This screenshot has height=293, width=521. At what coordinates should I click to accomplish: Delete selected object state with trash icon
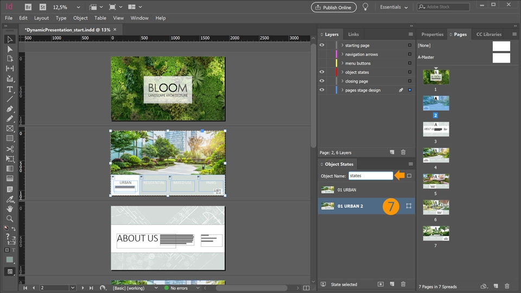403,284
